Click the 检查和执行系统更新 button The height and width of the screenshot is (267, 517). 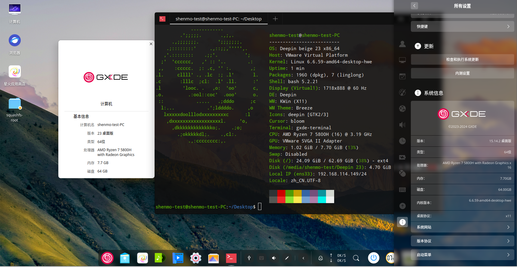click(462, 59)
